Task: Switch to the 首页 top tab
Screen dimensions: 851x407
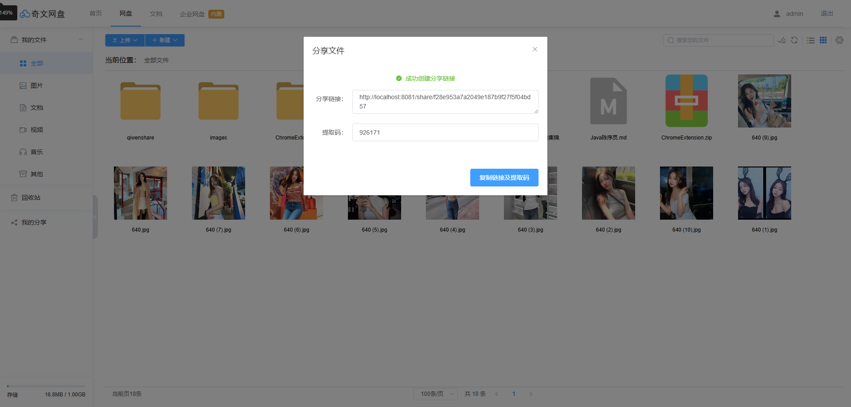Action: pos(96,14)
